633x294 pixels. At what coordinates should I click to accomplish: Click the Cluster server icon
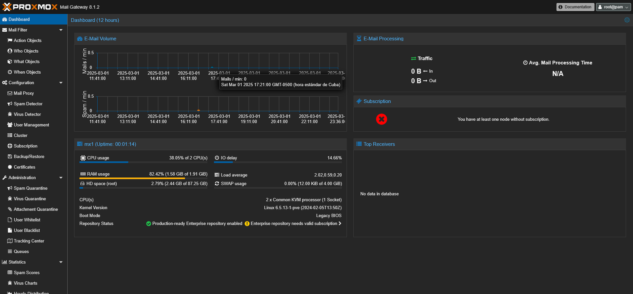[x=10, y=135]
